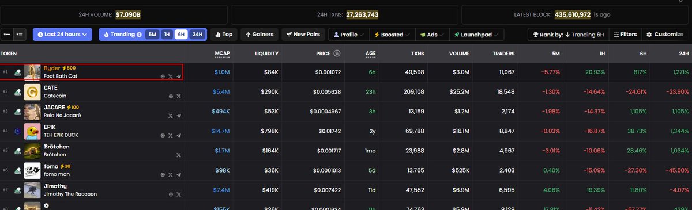Click the launchpad icon in Ryder's row
The image size is (692, 210).
18,72
